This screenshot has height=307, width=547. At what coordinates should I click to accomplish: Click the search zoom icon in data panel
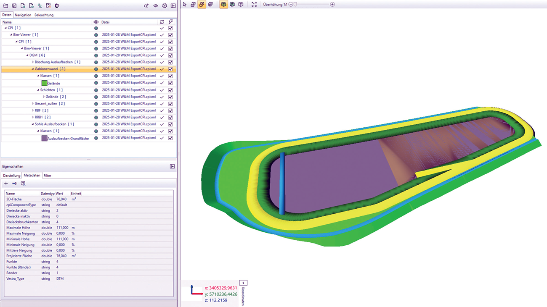pyautogui.click(x=146, y=6)
